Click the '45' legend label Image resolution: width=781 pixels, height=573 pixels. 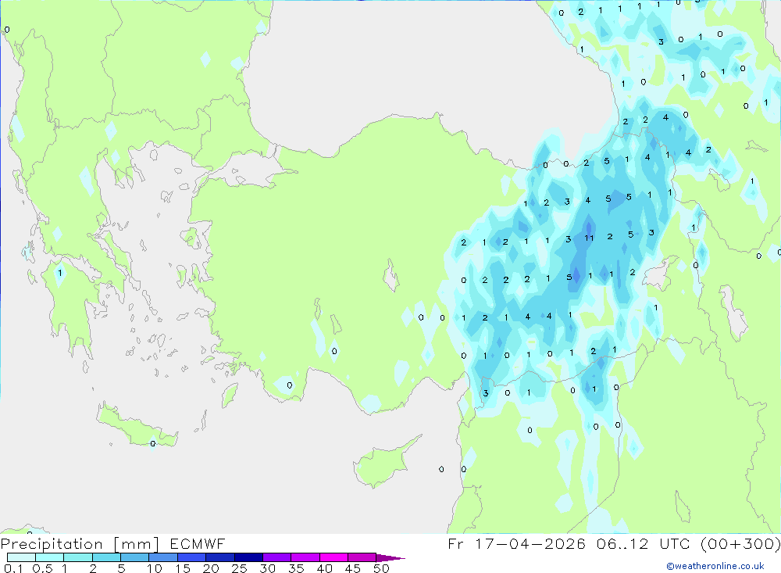(353, 568)
